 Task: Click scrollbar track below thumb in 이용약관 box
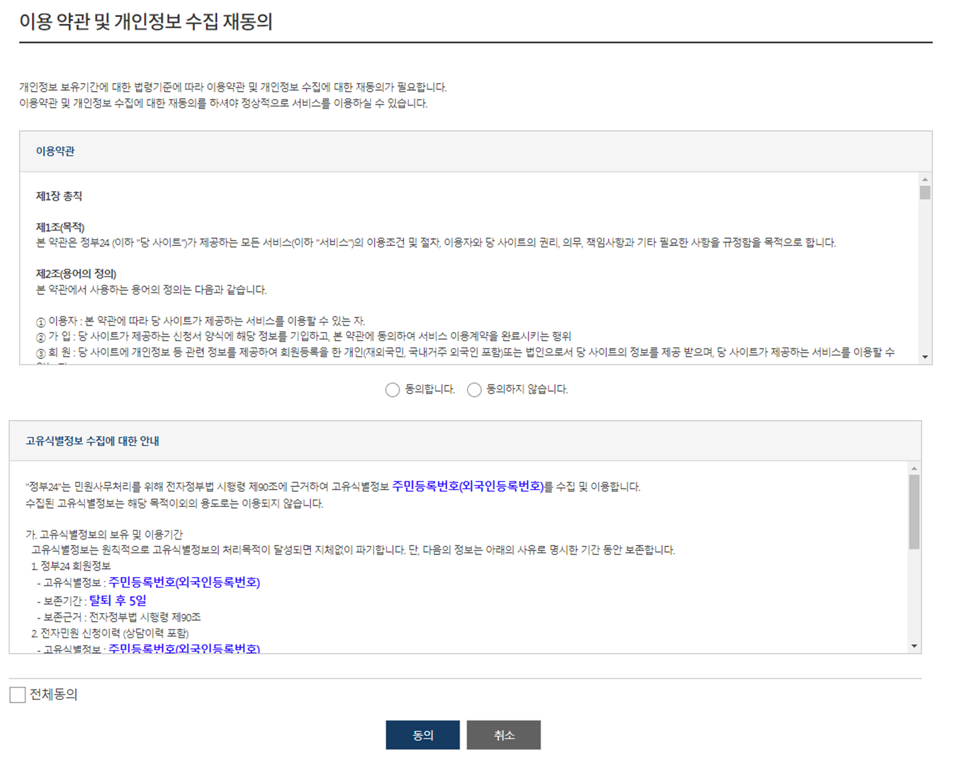click(x=925, y=276)
